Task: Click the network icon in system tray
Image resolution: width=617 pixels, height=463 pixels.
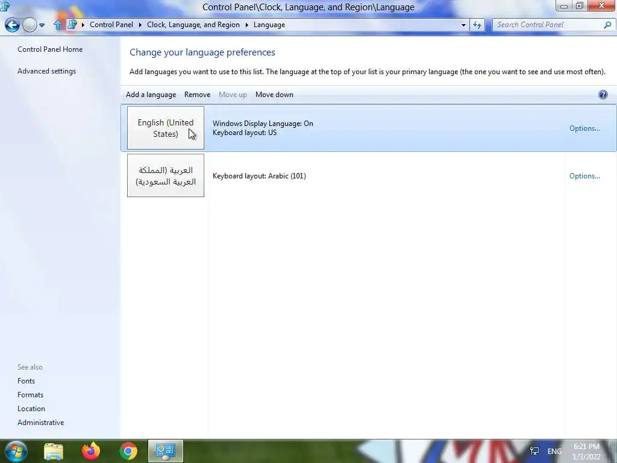Action: (534, 451)
